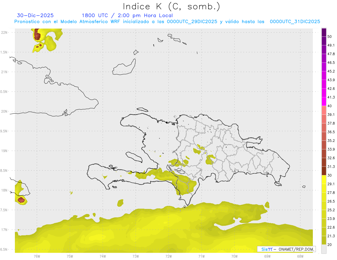Select the legend value "35.2"
The width and height of the screenshot is (337, 260).
click(x=331, y=141)
